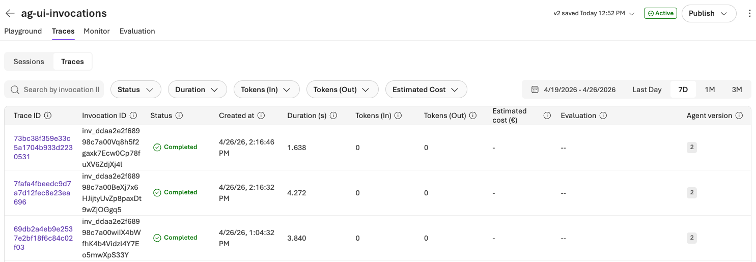
Task: Open the Estimated Cost filter dropdown
Action: (426, 90)
